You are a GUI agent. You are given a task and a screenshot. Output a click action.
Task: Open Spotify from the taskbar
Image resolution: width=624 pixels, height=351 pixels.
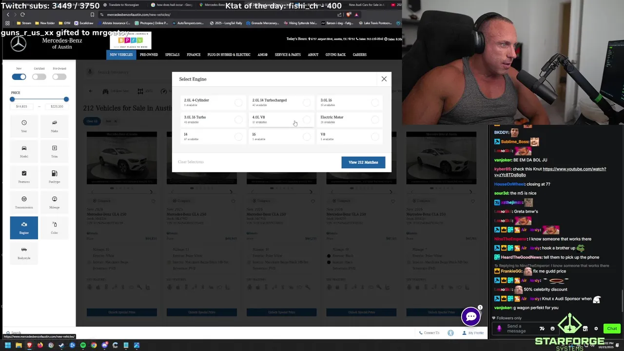(x=83, y=345)
